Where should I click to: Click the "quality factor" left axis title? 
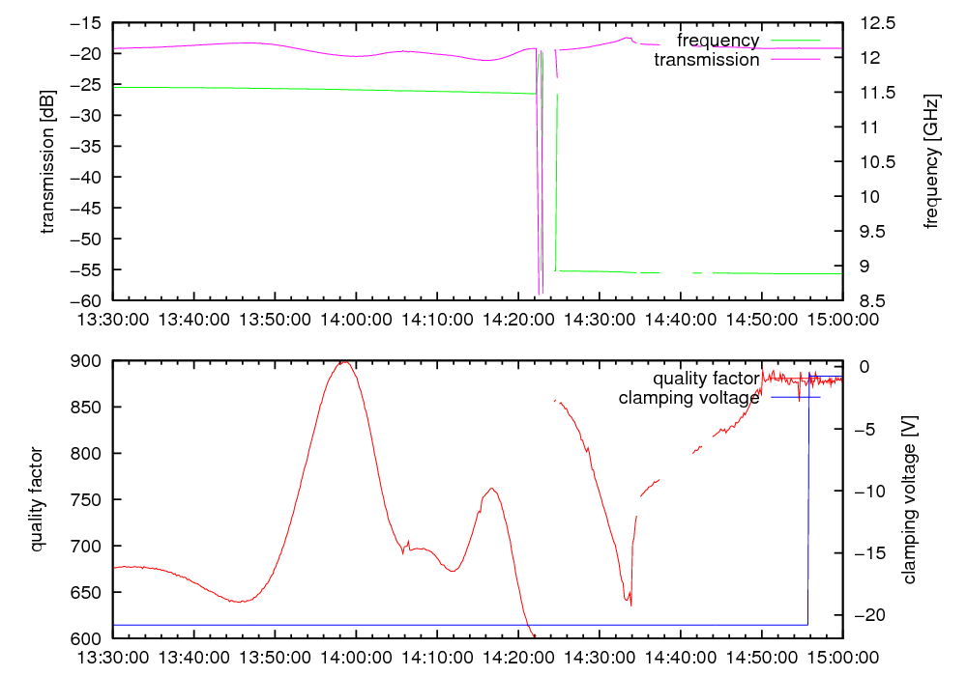tap(38, 499)
